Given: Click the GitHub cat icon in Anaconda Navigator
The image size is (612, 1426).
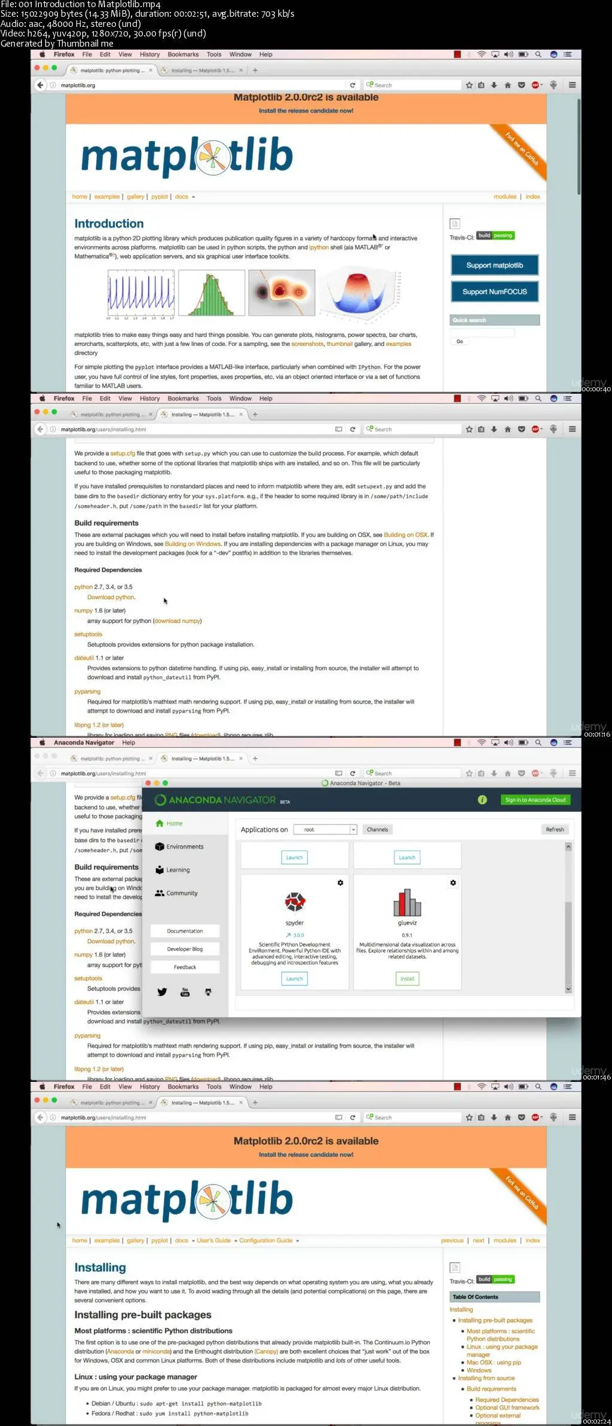Looking at the screenshot, I should (208, 992).
